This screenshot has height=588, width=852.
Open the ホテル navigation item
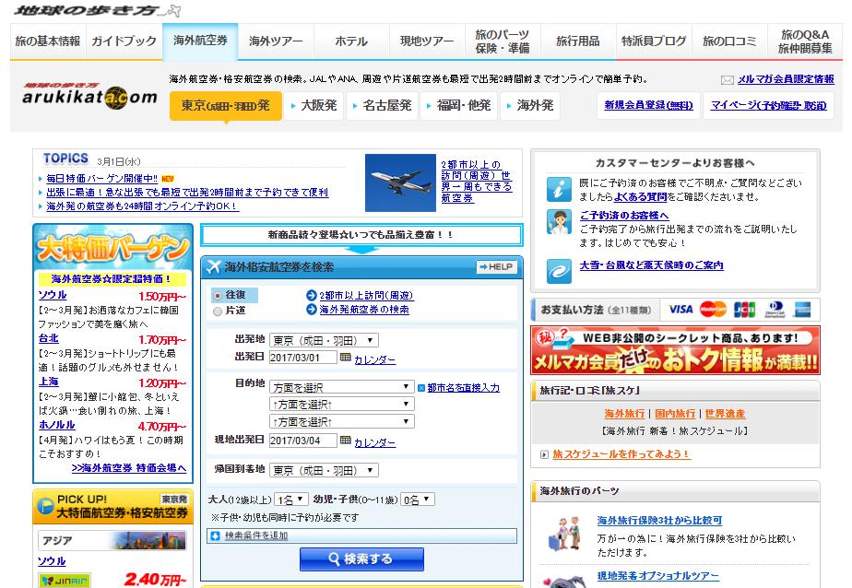[351, 41]
